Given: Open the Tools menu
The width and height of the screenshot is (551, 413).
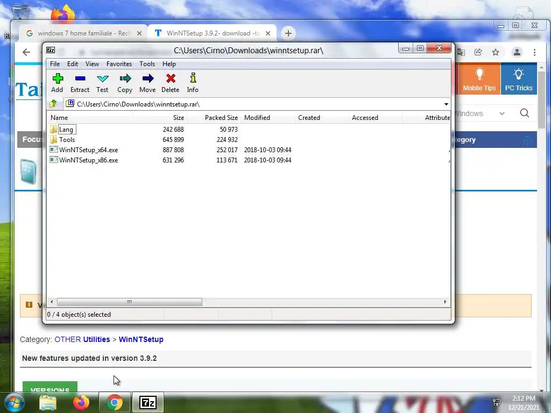Looking at the screenshot, I should (147, 64).
